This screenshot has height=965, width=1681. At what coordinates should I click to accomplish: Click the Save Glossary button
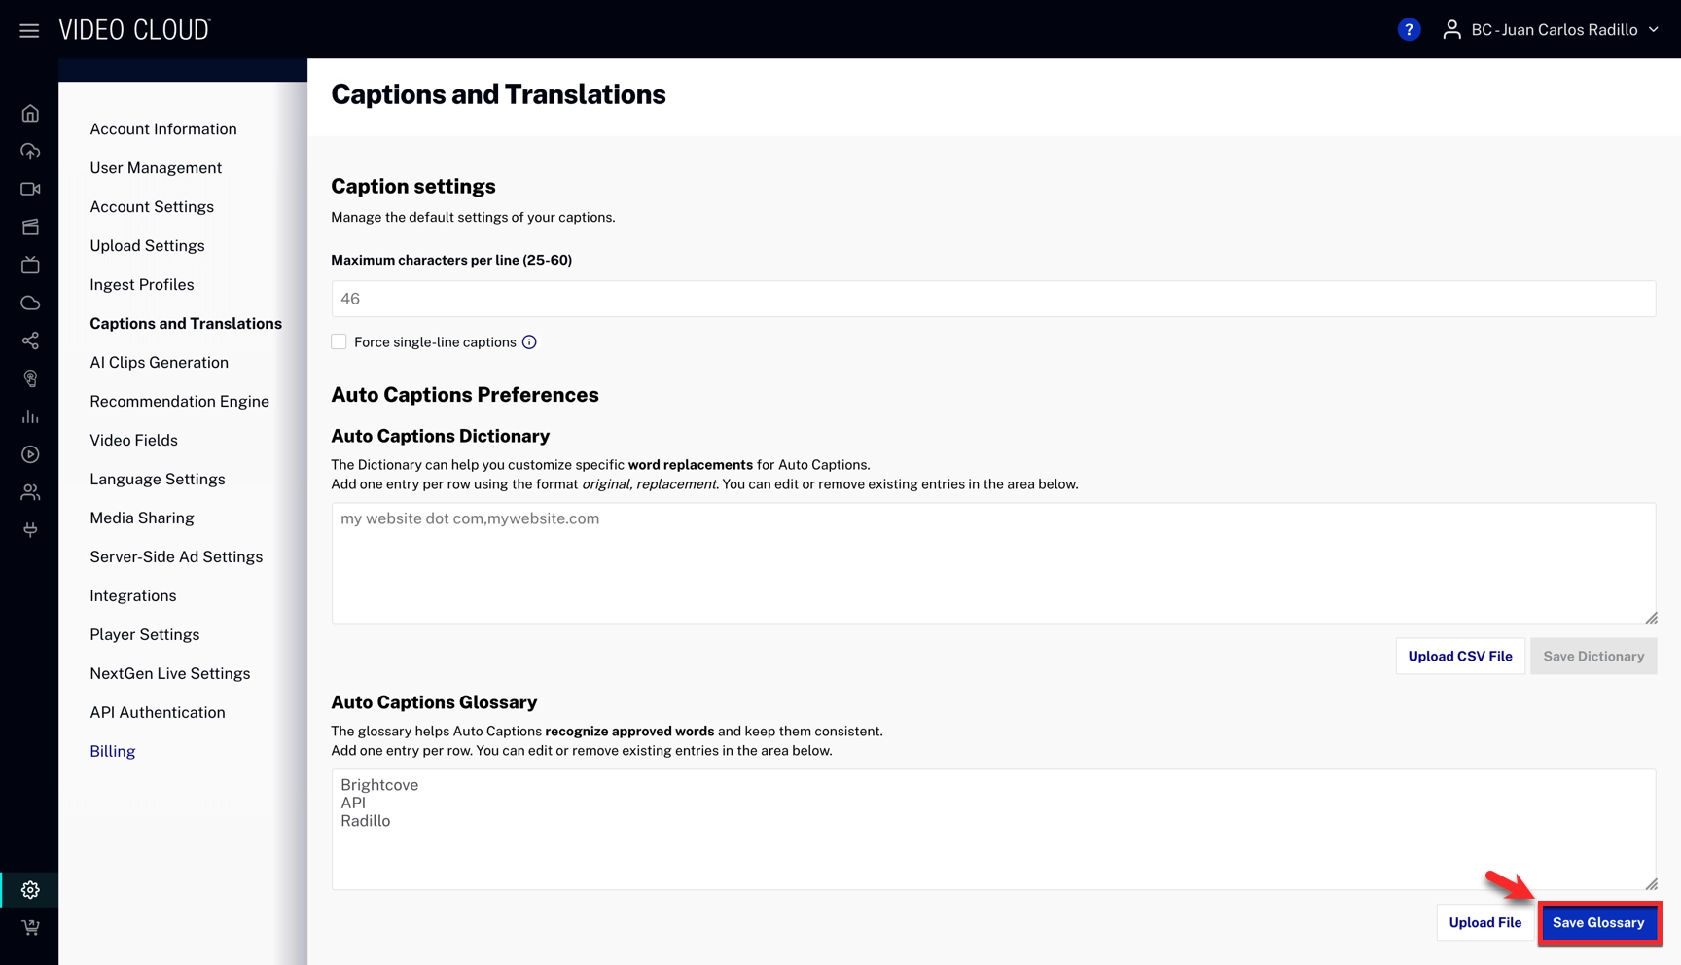1597,922
